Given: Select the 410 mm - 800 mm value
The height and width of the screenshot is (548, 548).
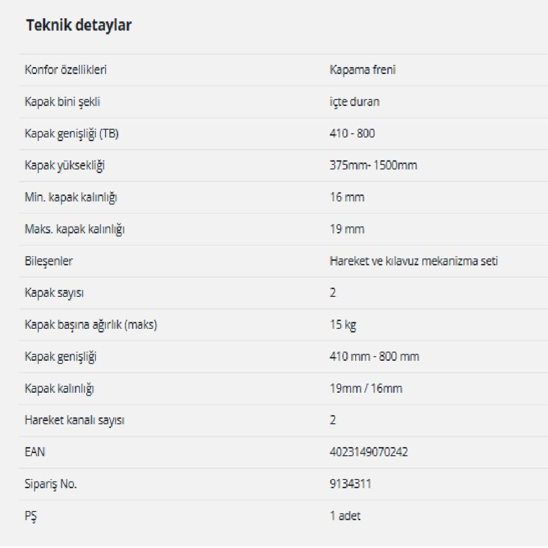Looking at the screenshot, I should pyautogui.click(x=374, y=357).
